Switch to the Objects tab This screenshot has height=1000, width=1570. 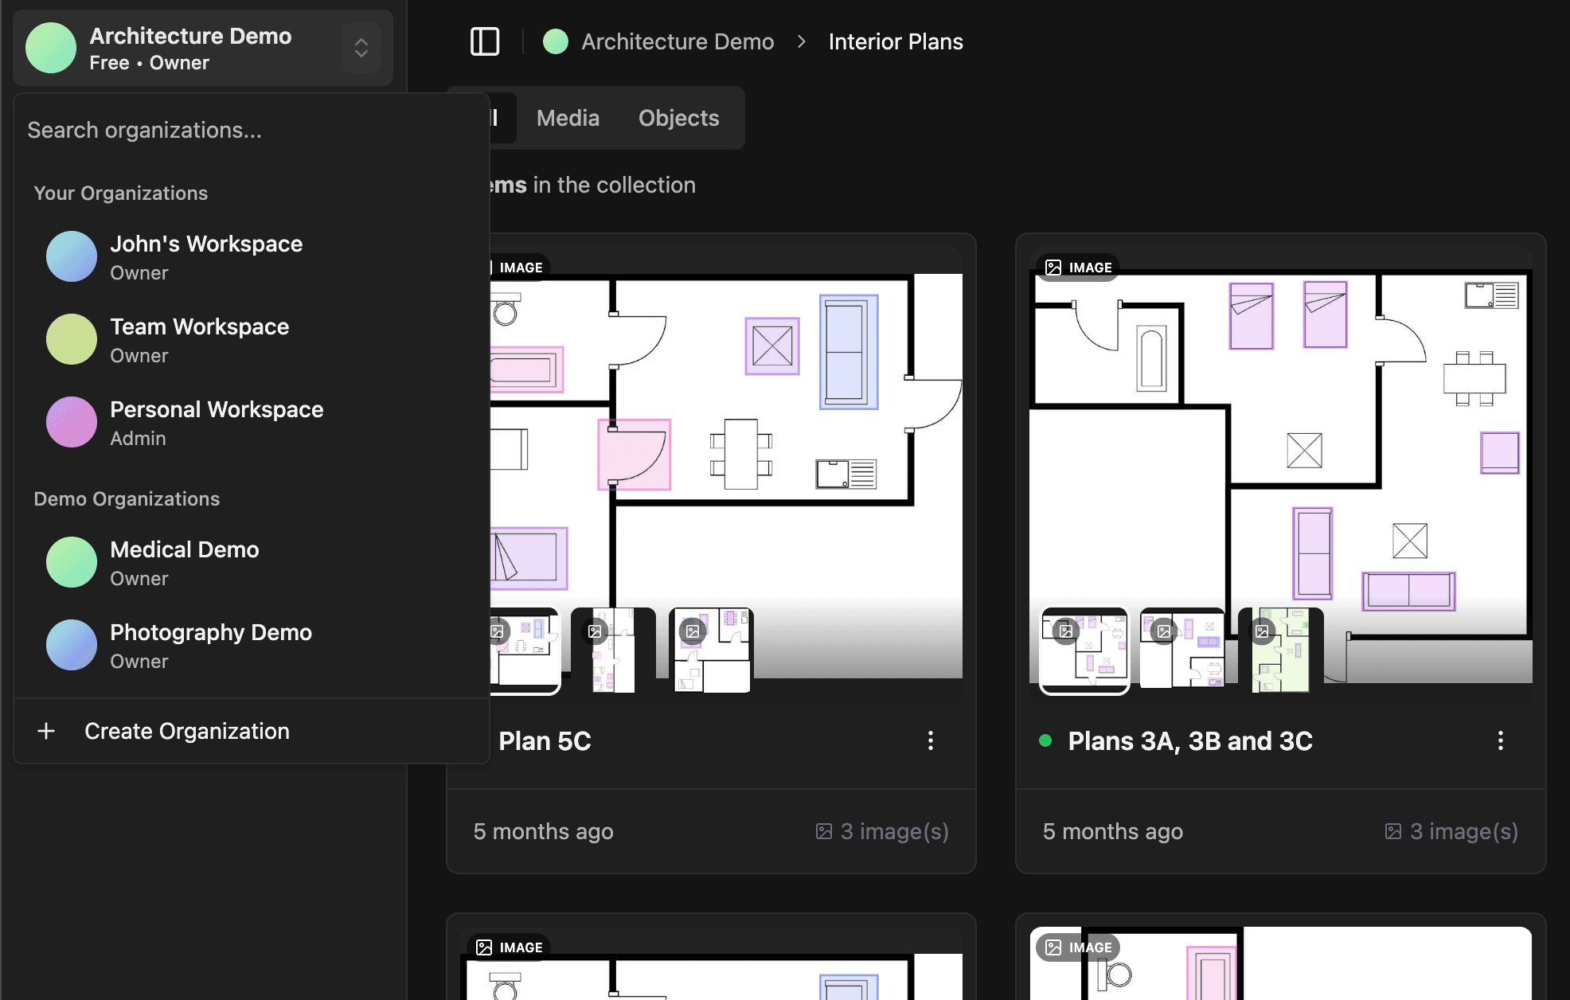pos(678,118)
